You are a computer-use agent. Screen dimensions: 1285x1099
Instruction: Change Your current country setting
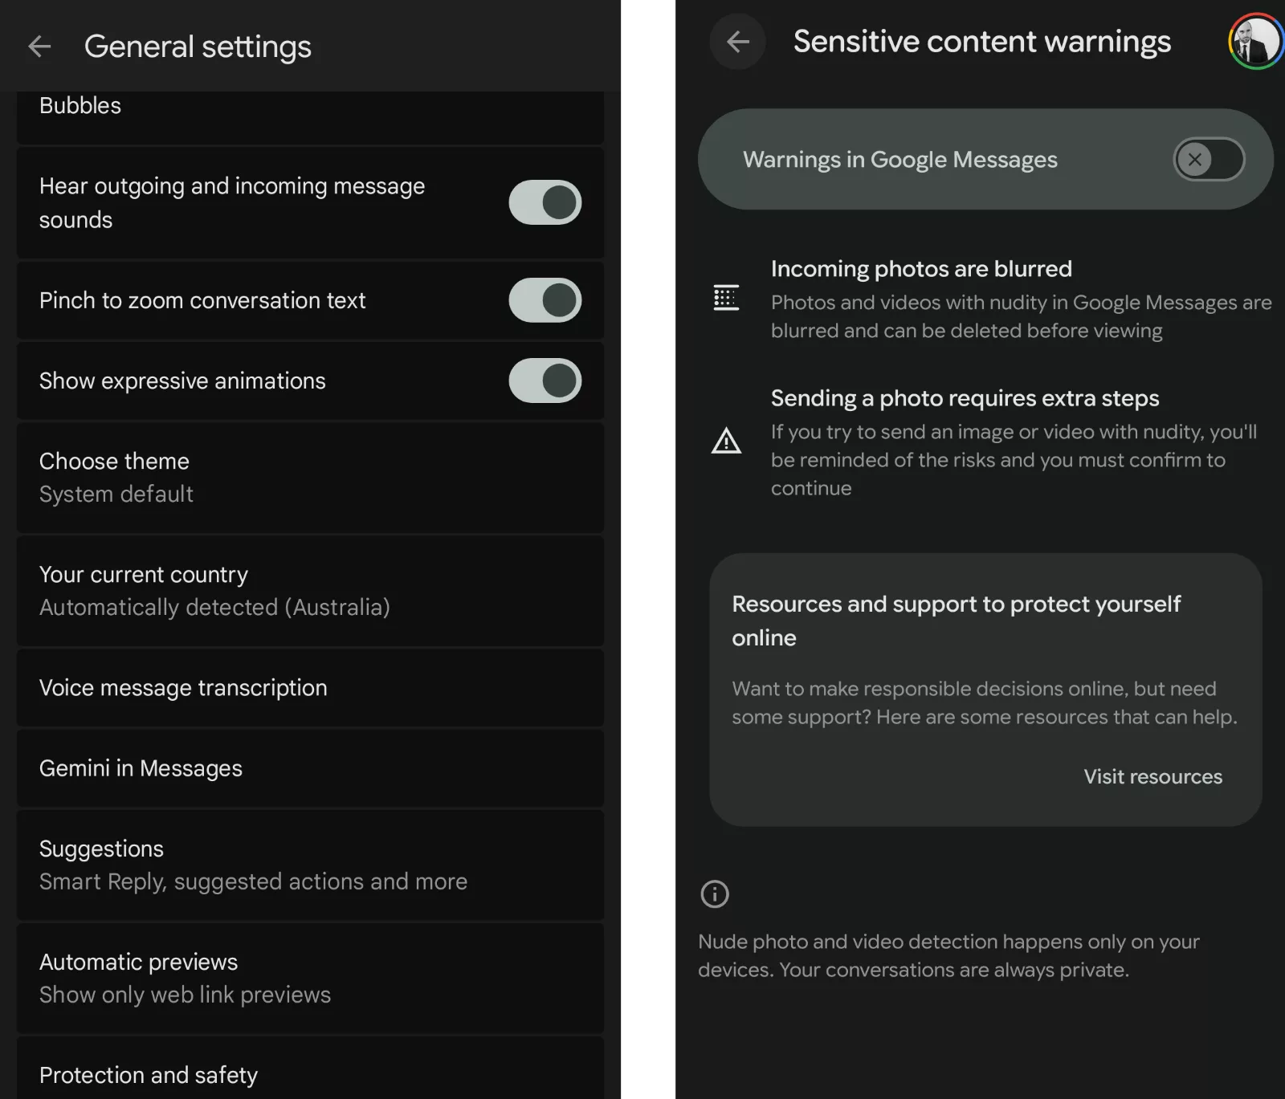310,591
